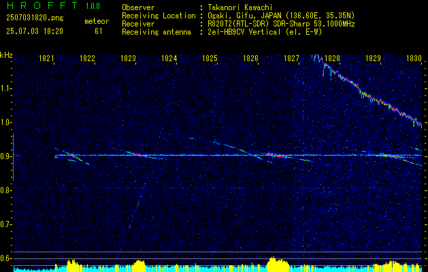Click the 0.8 kHz frequency label

(x=5, y=190)
